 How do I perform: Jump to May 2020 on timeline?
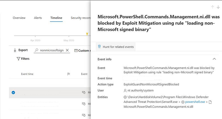69,40
